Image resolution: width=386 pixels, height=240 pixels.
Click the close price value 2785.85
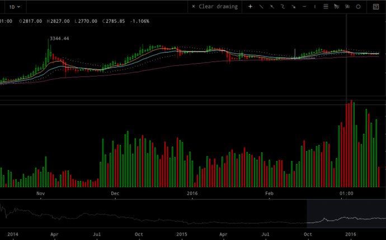tap(115, 21)
